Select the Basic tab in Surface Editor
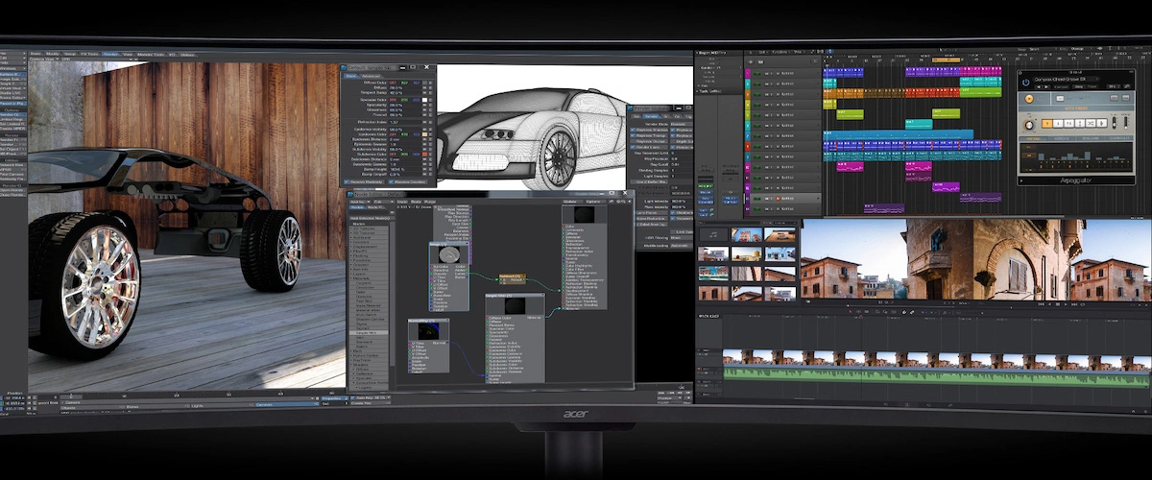Image resolution: width=1152 pixels, height=480 pixels. tap(351, 76)
